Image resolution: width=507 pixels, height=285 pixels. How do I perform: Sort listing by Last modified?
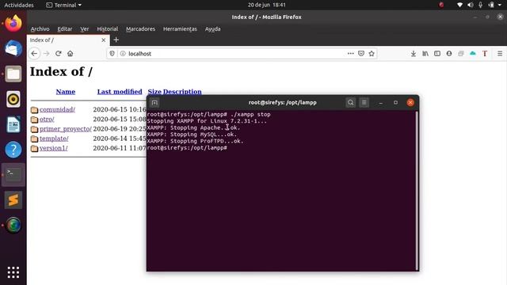pyautogui.click(x=120, y=92)
